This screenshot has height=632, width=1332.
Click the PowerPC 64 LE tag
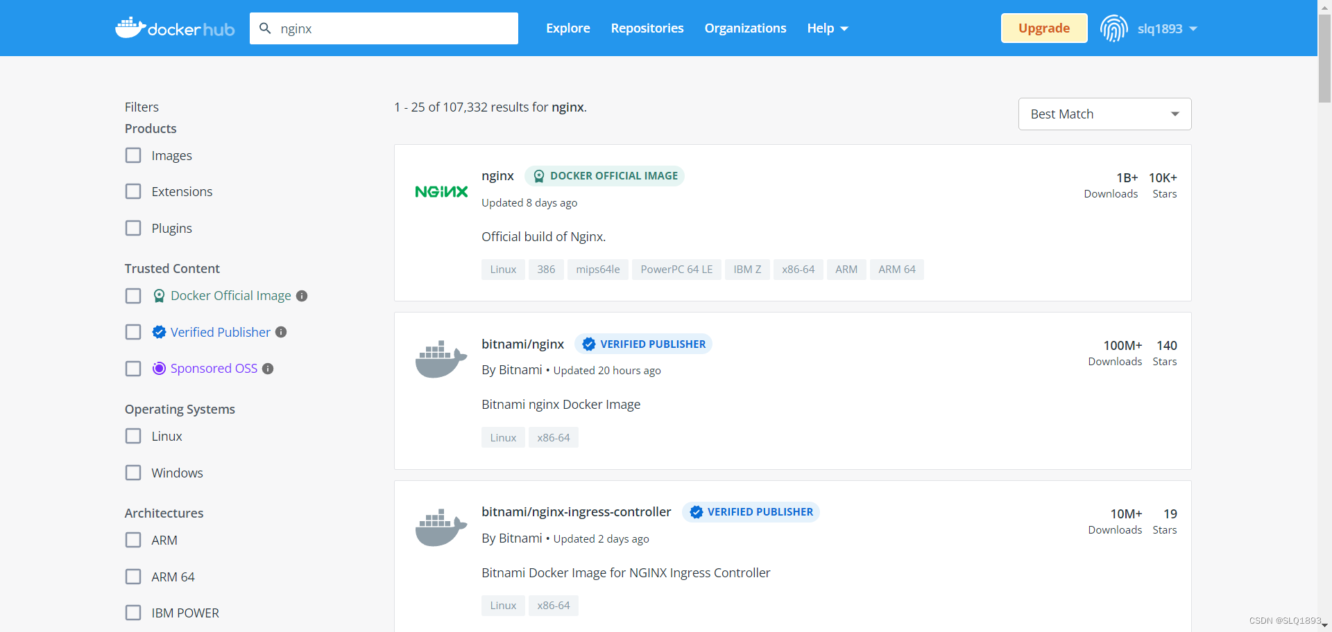pos(676,270)
